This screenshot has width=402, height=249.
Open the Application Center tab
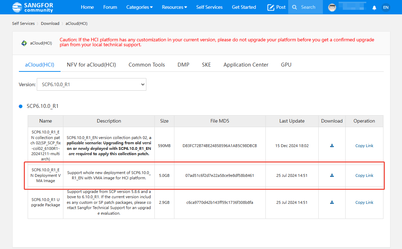246,65
